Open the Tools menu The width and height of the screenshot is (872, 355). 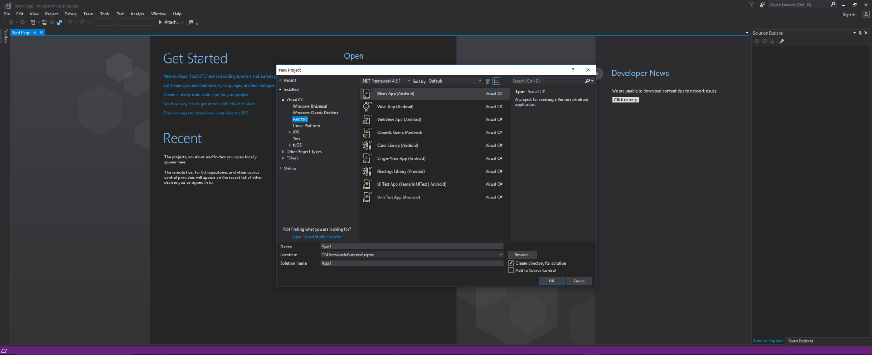(104, 14)
